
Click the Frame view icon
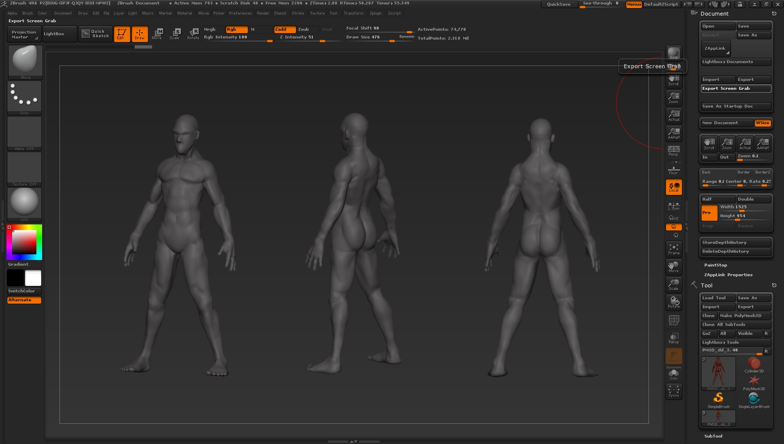tap(674, 249)
